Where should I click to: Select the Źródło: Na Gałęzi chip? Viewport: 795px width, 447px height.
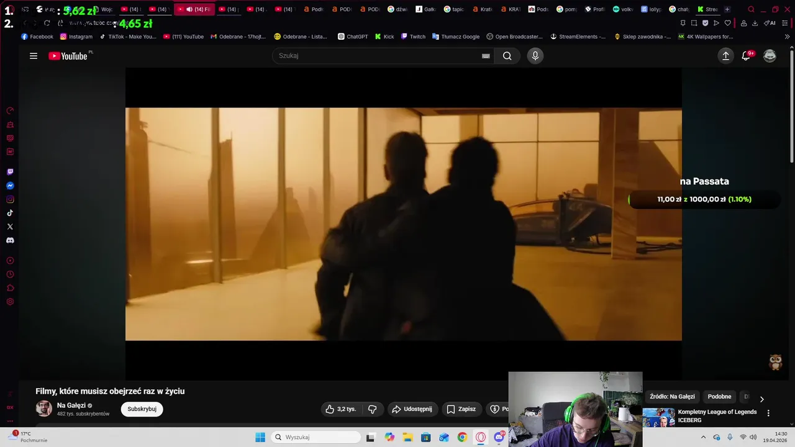(x=672, y=397)
